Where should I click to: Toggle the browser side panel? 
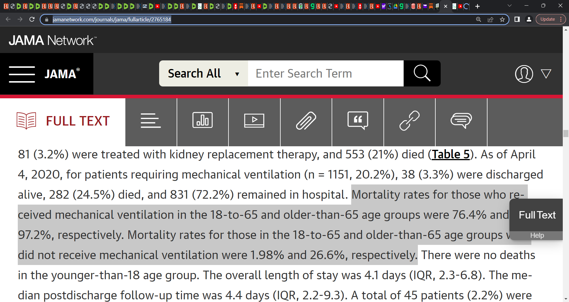pyautogui.click(x=517, y=20)
